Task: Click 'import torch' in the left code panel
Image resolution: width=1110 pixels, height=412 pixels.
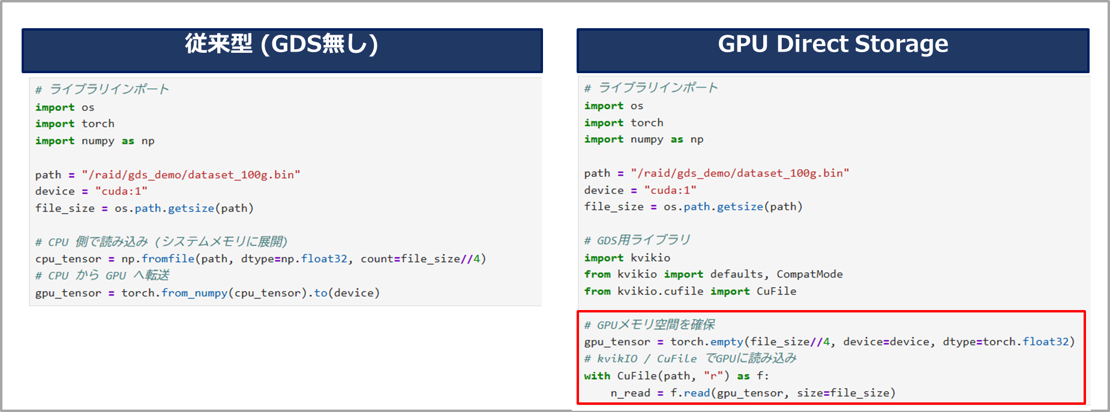Action: [x=74, y=124]
